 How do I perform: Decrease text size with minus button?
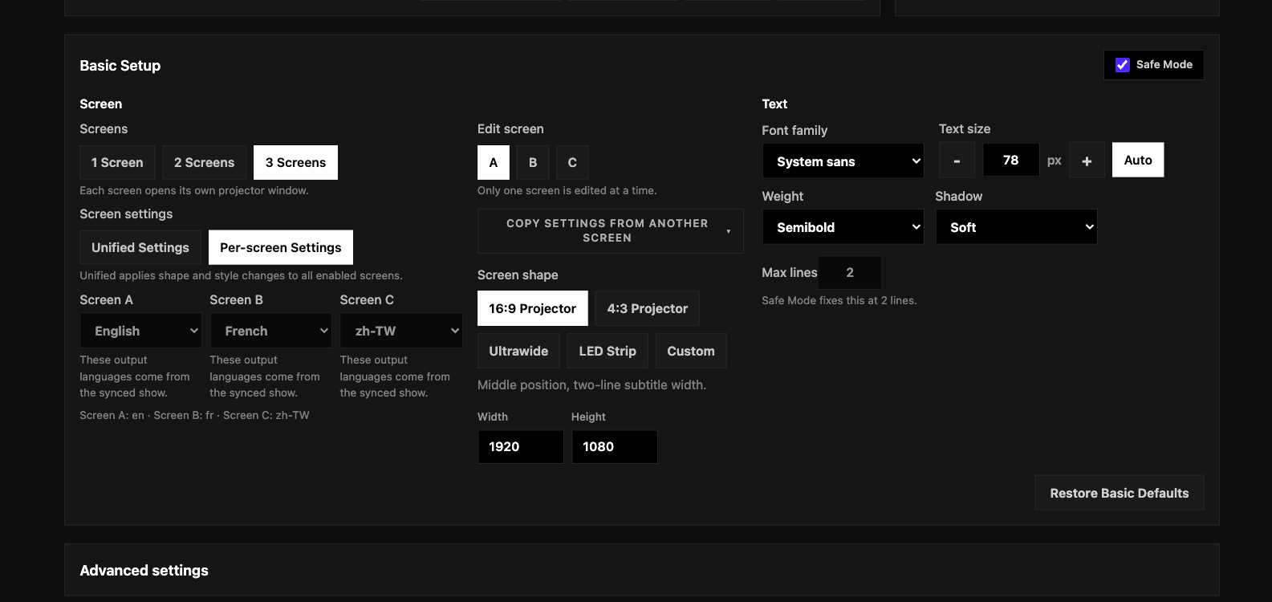957,161
